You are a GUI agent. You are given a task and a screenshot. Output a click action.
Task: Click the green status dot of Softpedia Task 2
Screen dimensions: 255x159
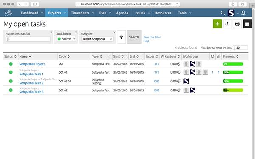point(11,81)
